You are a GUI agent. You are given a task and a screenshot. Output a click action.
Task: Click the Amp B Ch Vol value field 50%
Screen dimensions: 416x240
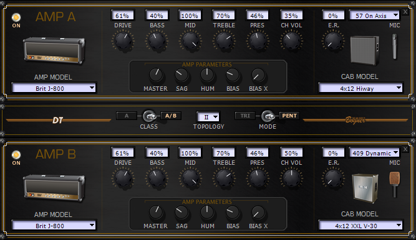291,153
